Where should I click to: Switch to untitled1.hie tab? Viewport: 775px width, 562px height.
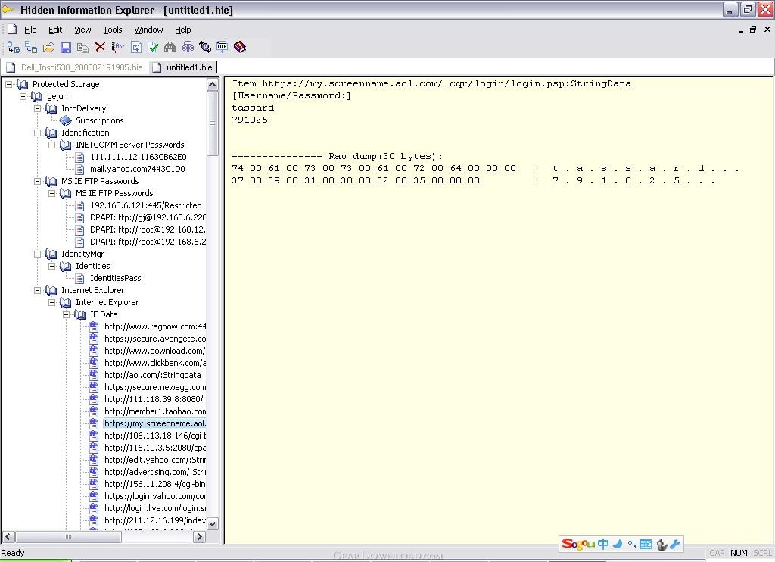[x=183, y=67]
